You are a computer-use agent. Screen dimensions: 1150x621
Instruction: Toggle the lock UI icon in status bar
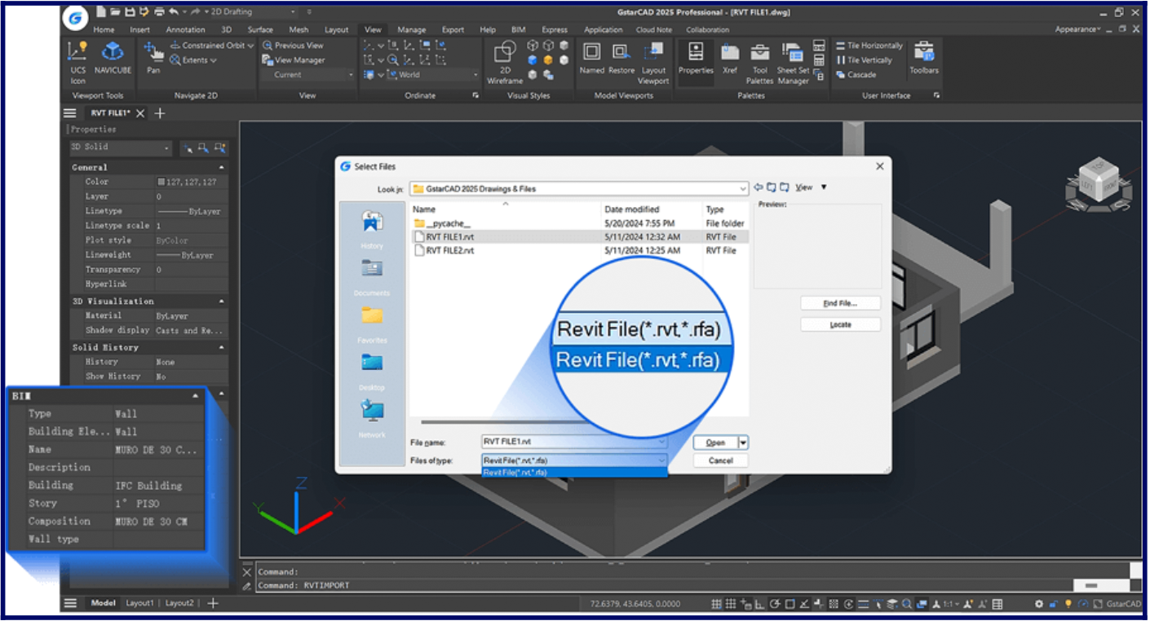pos(1053,604)
